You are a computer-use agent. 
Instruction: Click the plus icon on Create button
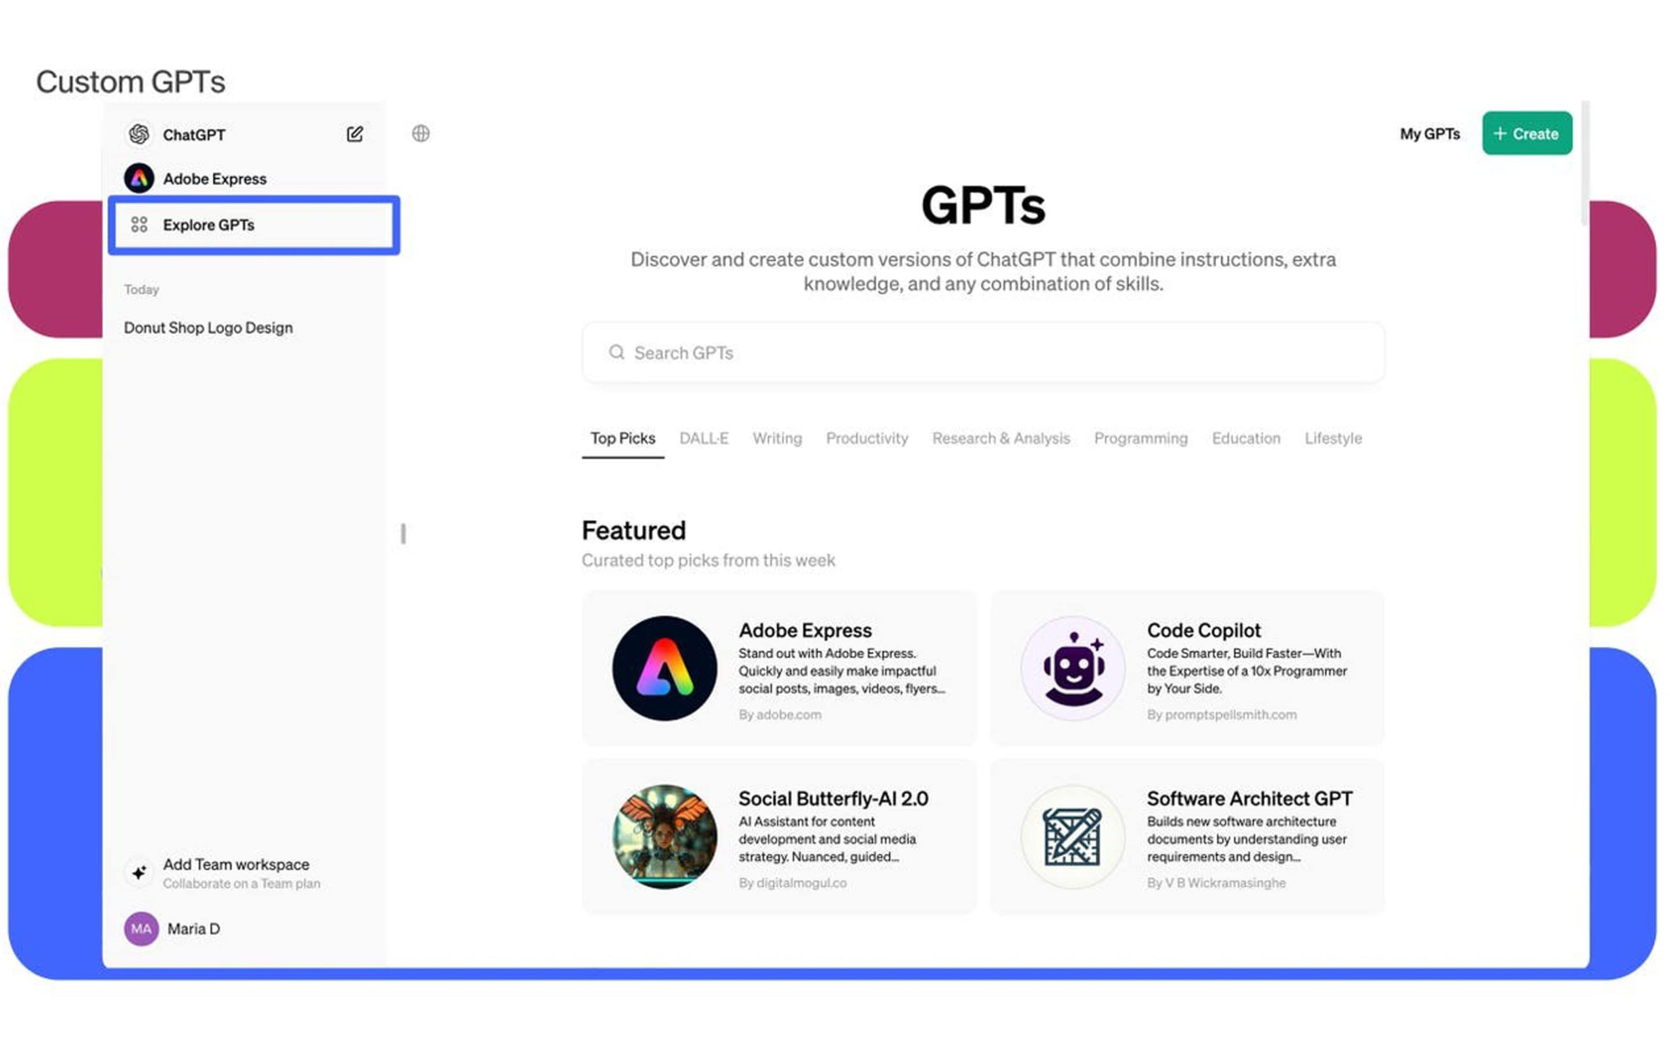[x=1500, y=133]
